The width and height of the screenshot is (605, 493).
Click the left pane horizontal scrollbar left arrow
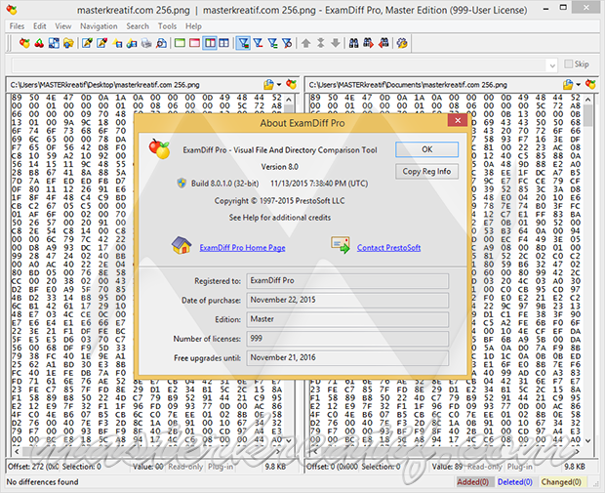pyautogui.click(x=17, y=451)
